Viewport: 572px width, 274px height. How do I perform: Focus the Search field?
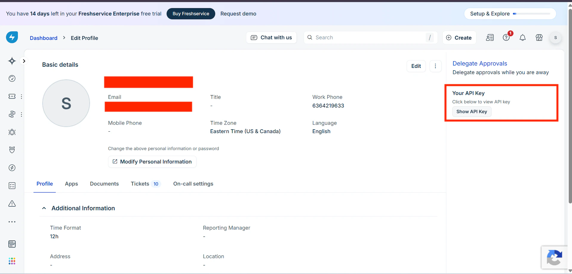point(370,38)
